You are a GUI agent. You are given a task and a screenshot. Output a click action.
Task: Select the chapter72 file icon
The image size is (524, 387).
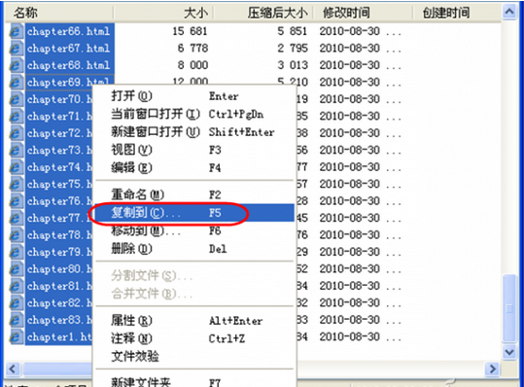(x=16, y=133)
